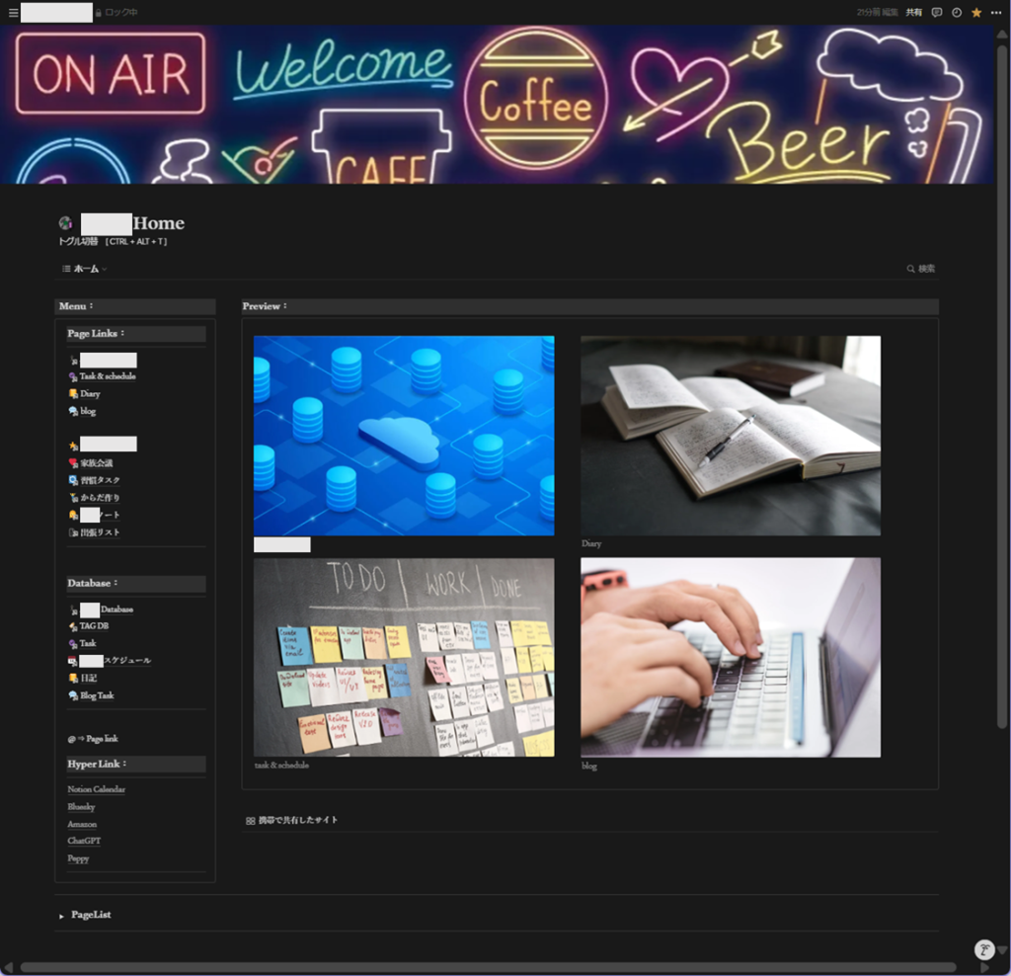Click the heart icon beside 家族会議

(73, 463)
